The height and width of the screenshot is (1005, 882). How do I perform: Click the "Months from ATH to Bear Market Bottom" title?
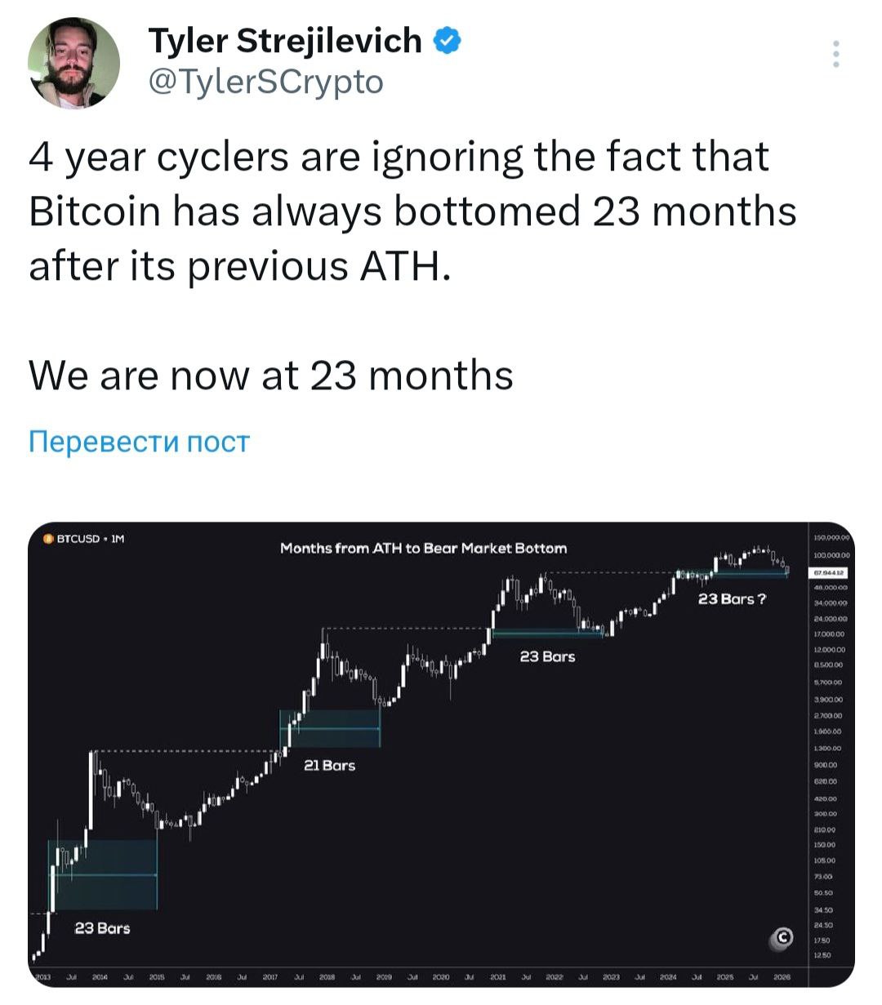coord(423,548)
